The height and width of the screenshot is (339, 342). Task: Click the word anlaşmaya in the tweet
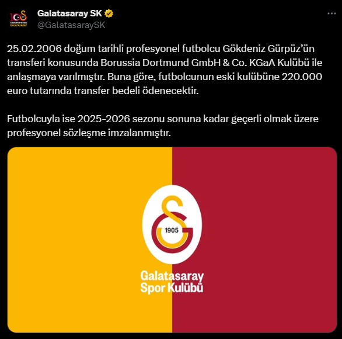(32, 77)
